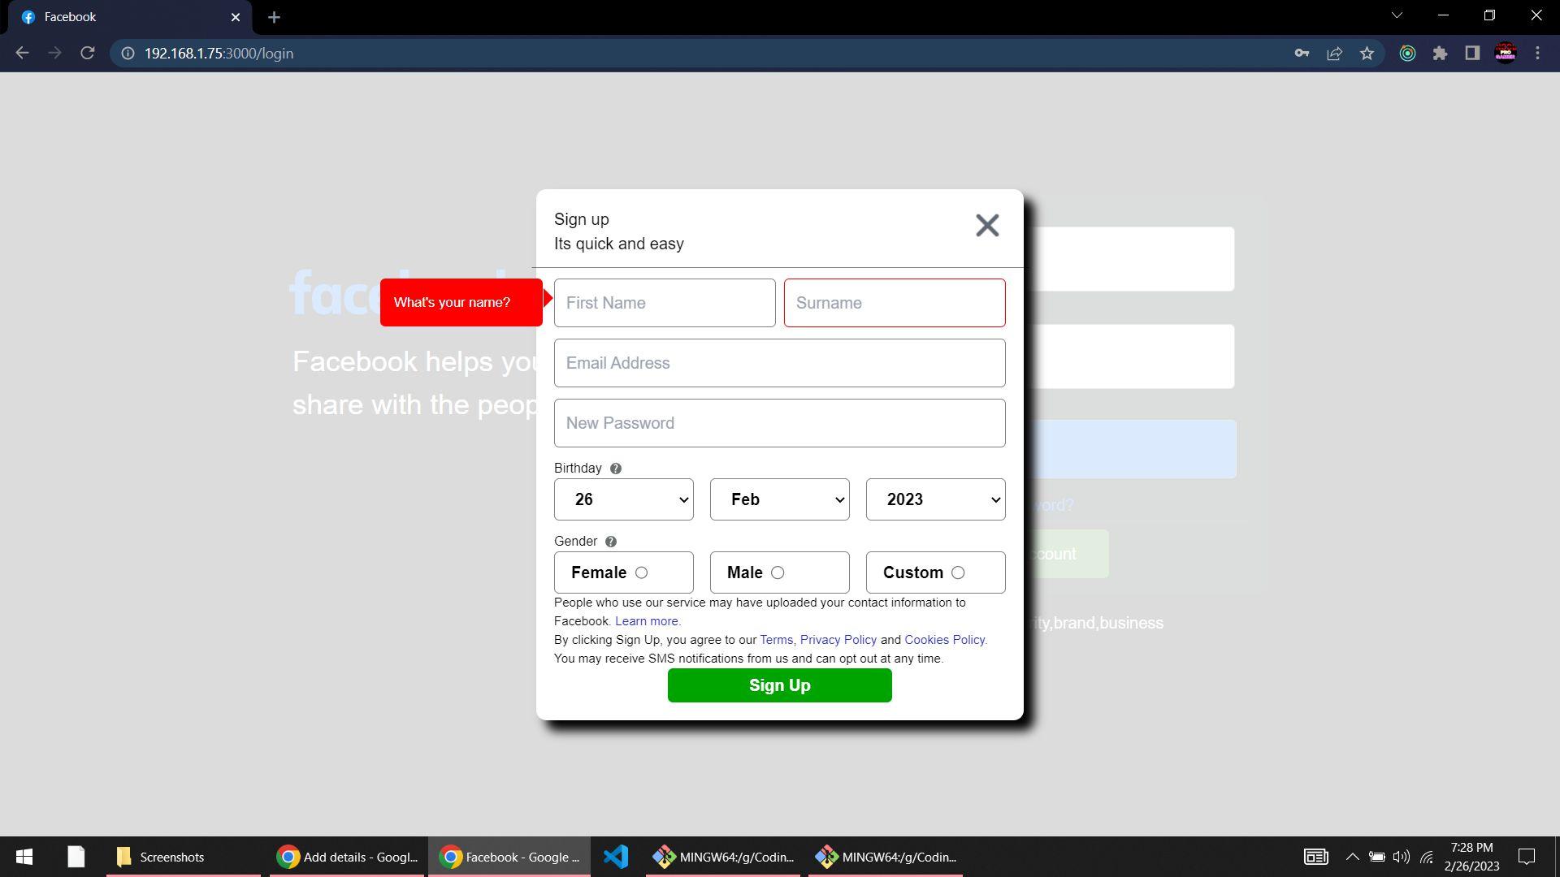Image resolution: width=1560 pixels, height=877 pixels.
Task: Expand the year birthday dropdown showing 2023
Action: click(x=935, y=499)
